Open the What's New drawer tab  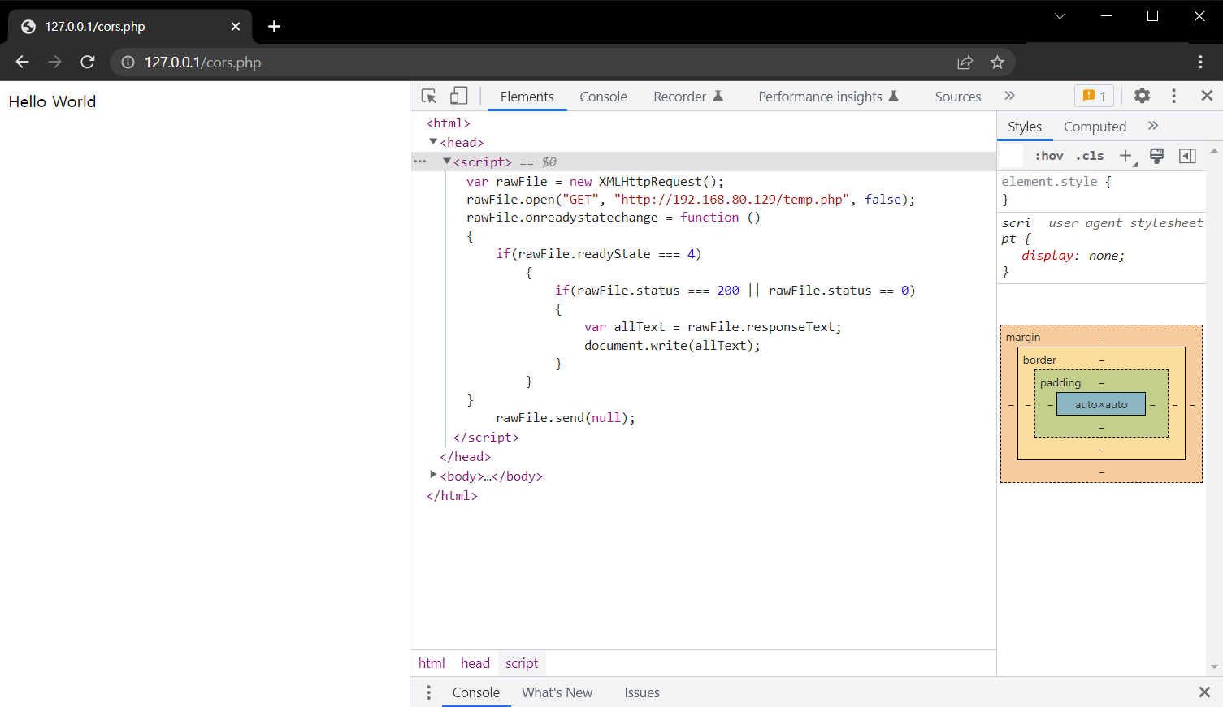pyautogui.click(x=557, y=692)
